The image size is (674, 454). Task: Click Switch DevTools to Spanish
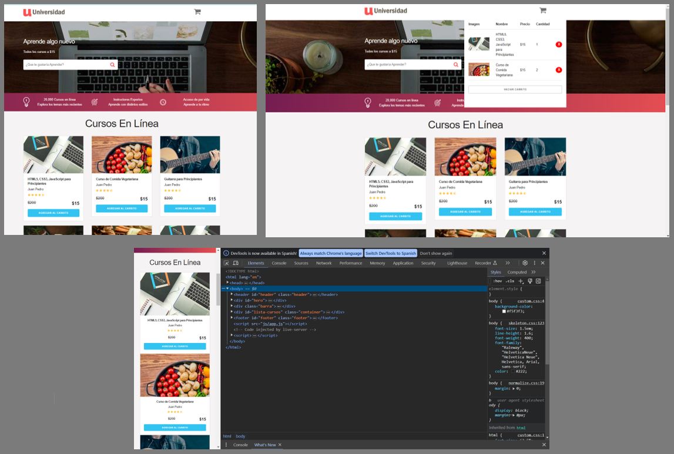(x=390, y=253)
